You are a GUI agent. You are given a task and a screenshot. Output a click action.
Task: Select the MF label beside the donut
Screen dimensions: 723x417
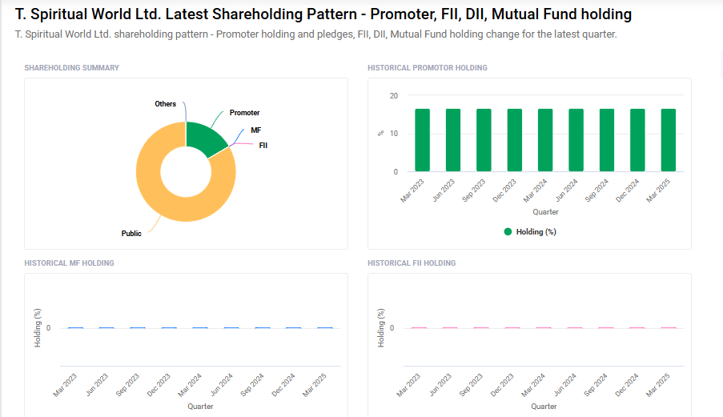tap(255, 130)
